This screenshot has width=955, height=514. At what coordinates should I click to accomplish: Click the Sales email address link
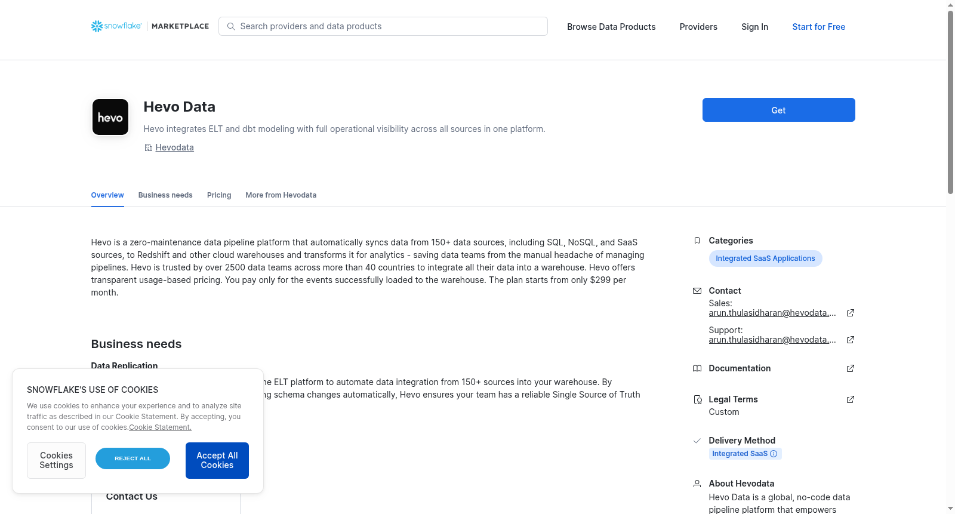click(x=772, y=313)
